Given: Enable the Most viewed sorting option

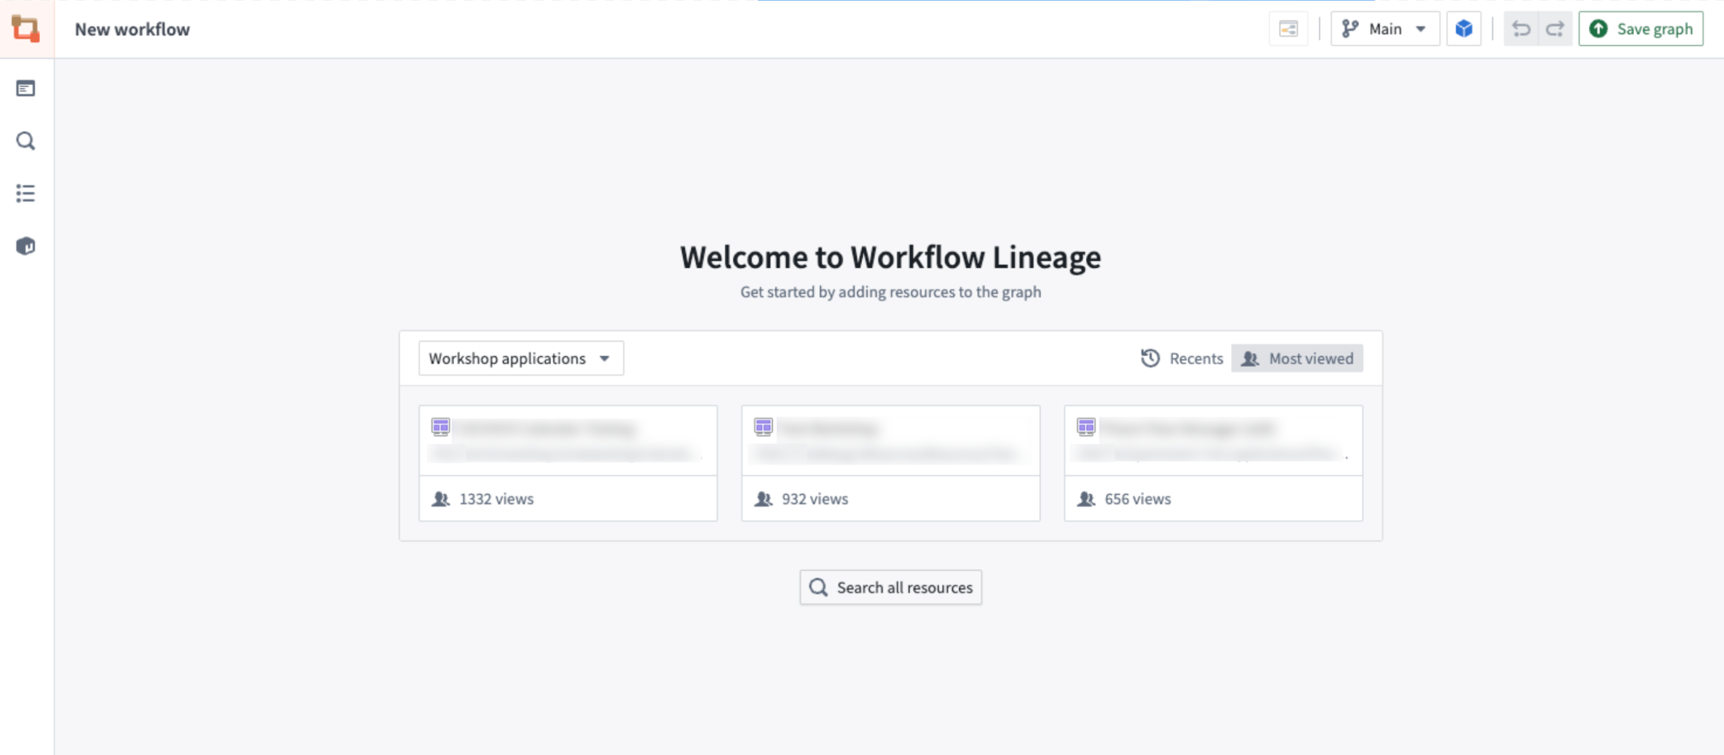Looking at the screenshot, I should point(1296,358).
